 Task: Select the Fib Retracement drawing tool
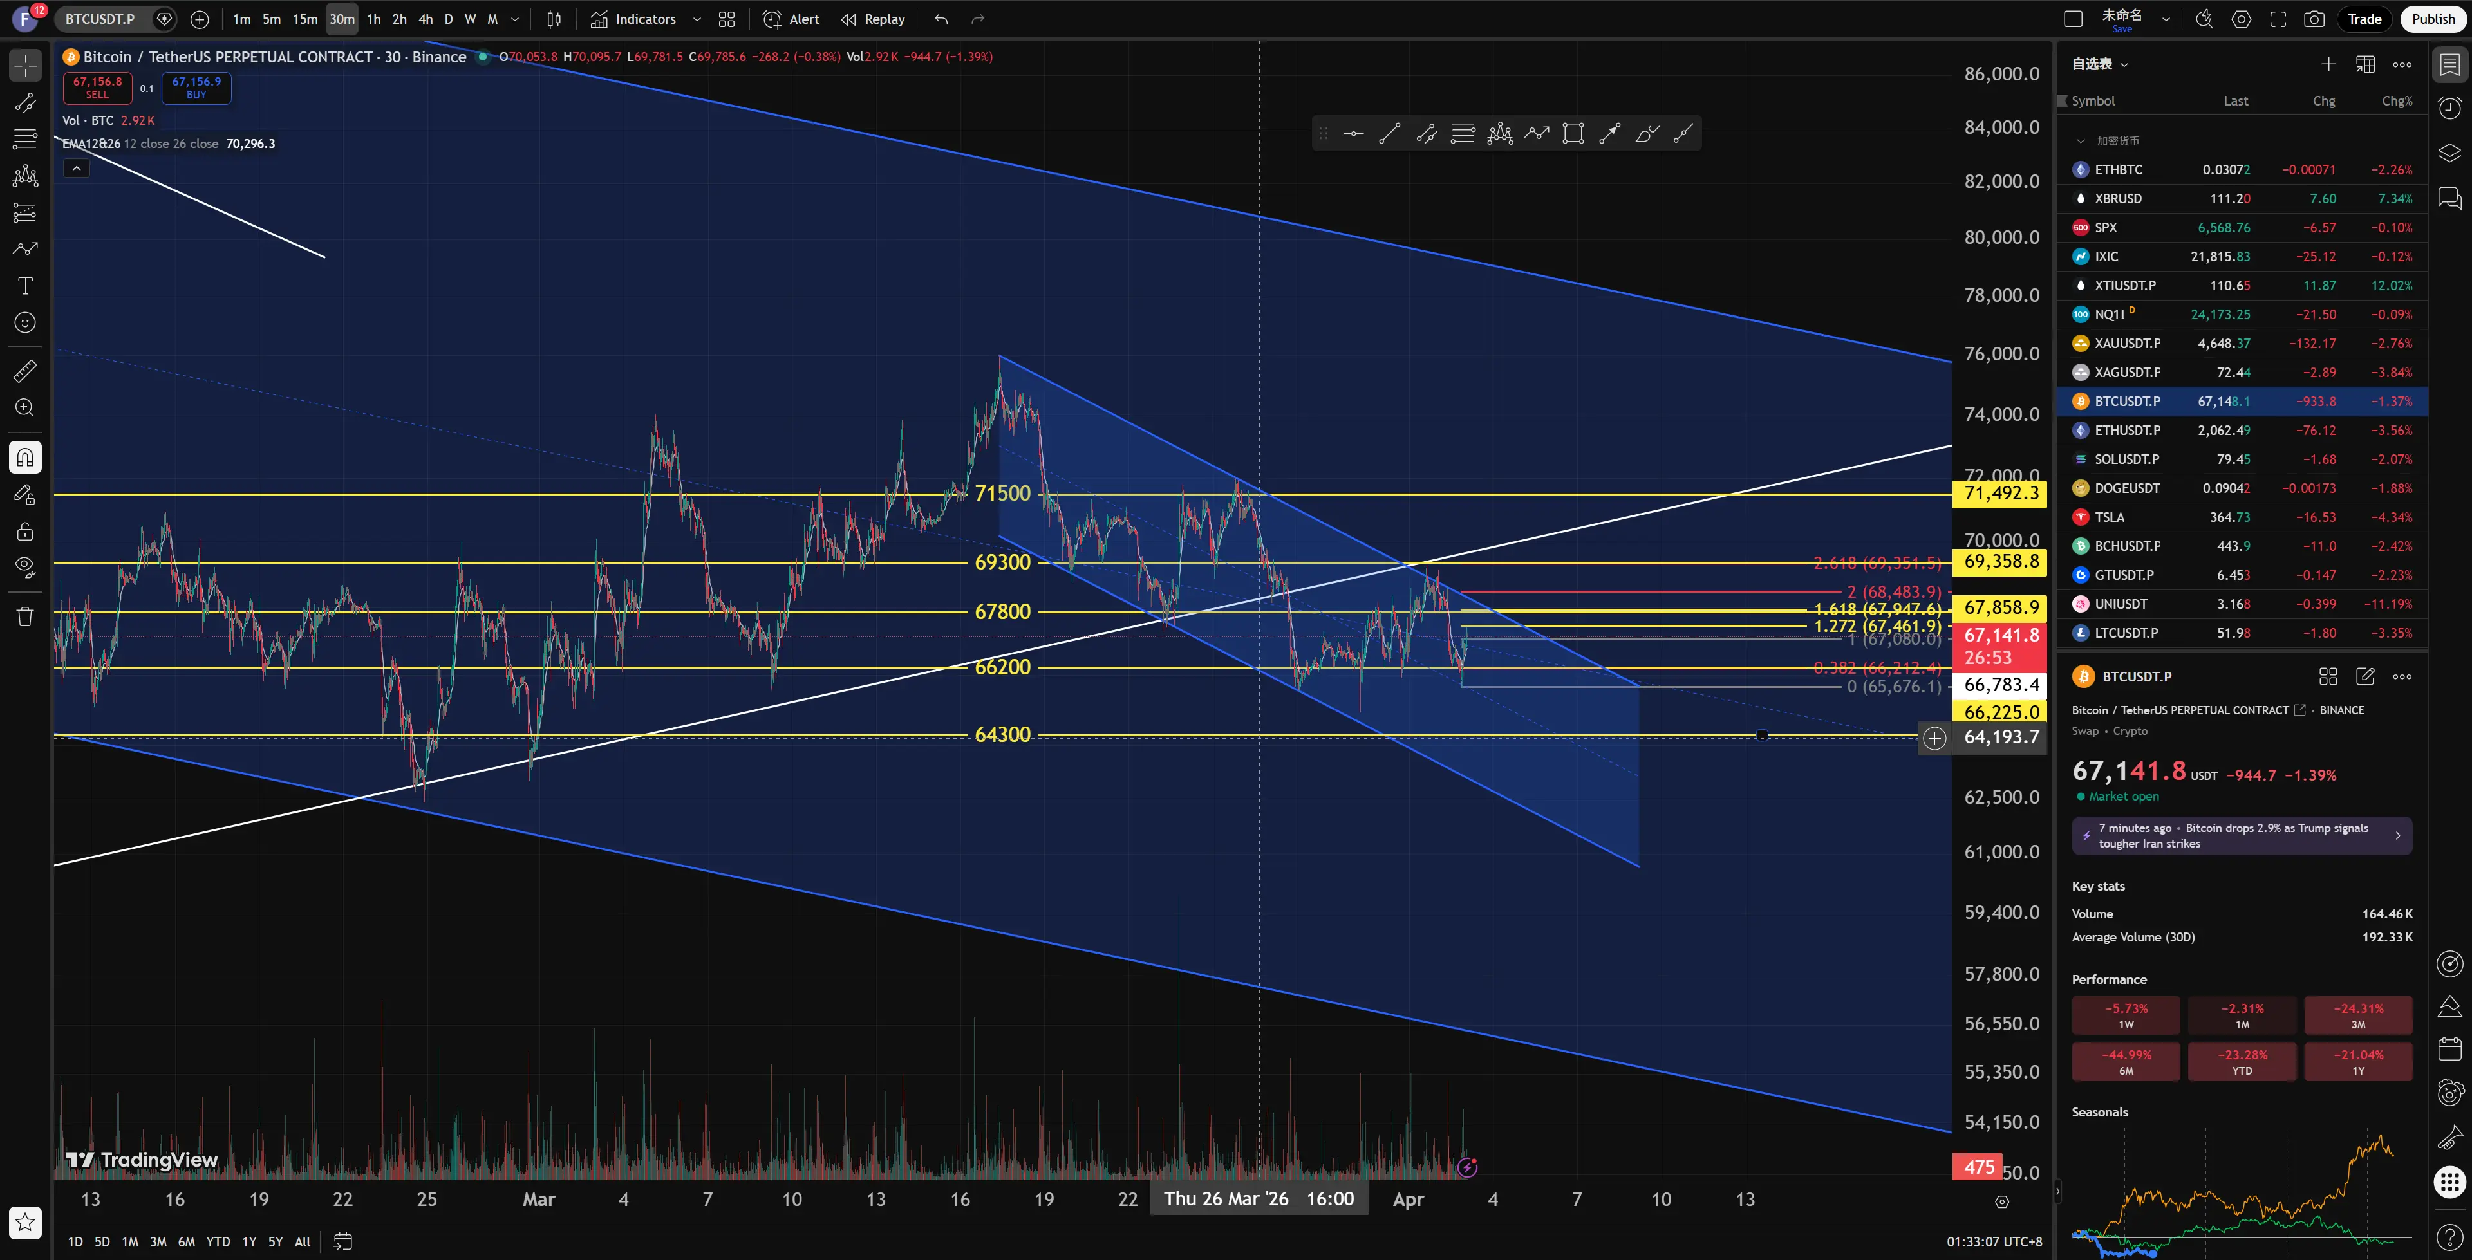point(25,139)
